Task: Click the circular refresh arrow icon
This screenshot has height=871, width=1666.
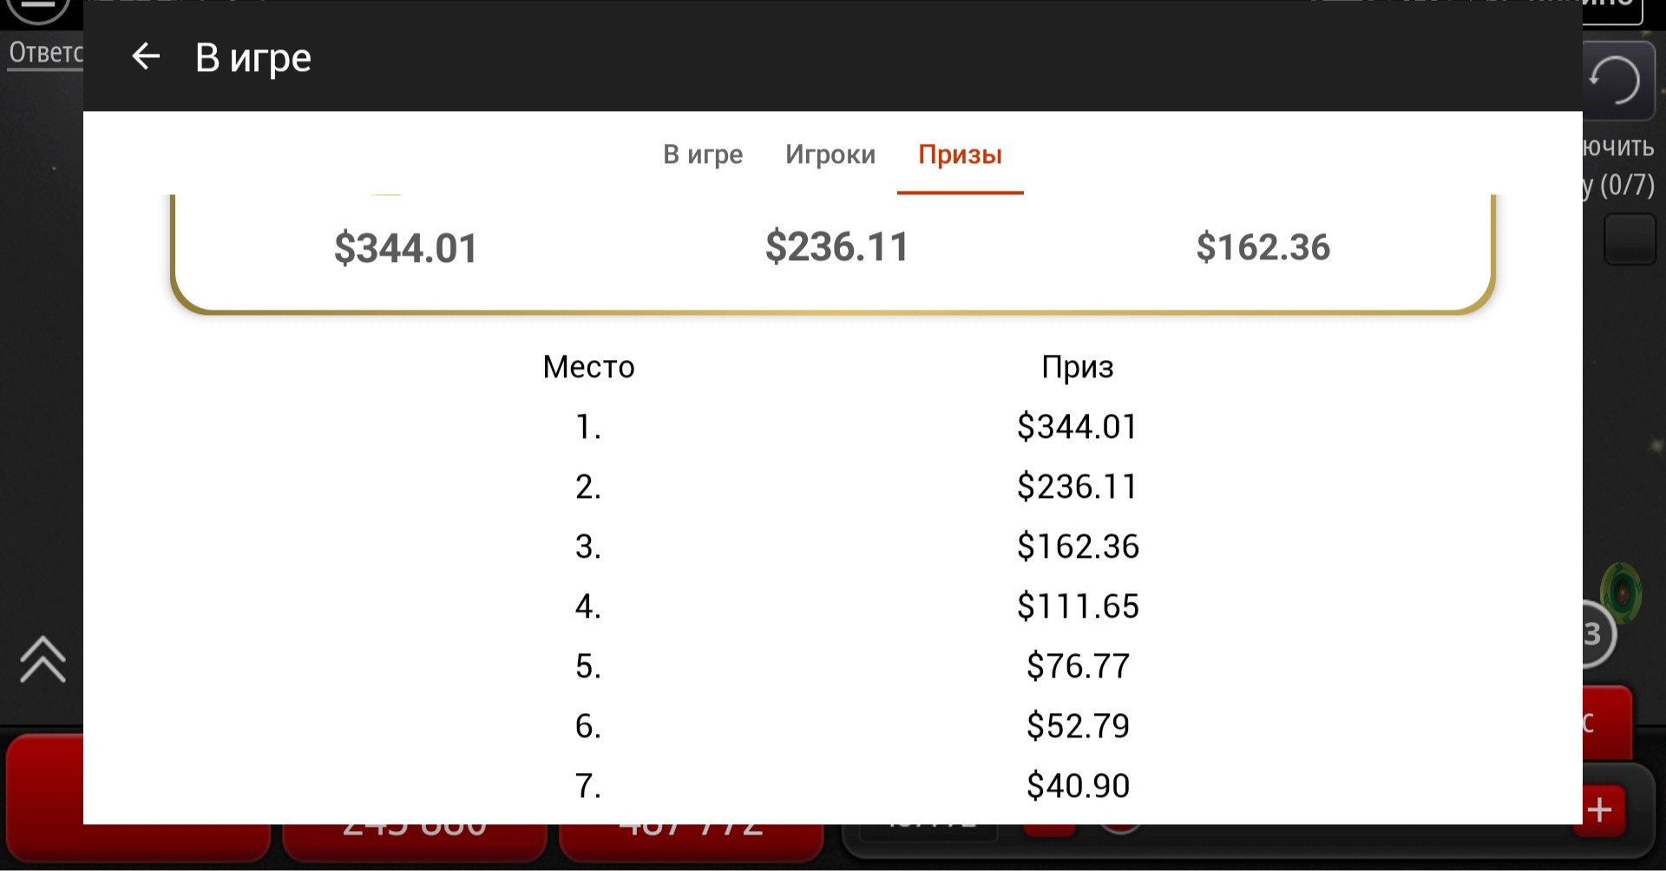Action: (1614, 80)
